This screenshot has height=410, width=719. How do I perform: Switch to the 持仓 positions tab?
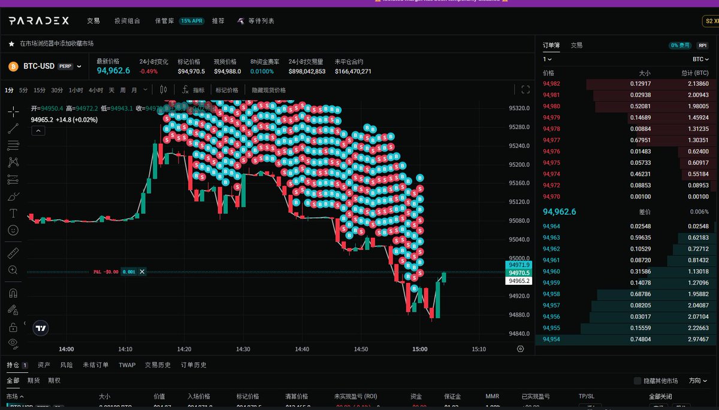click(17, 364)
